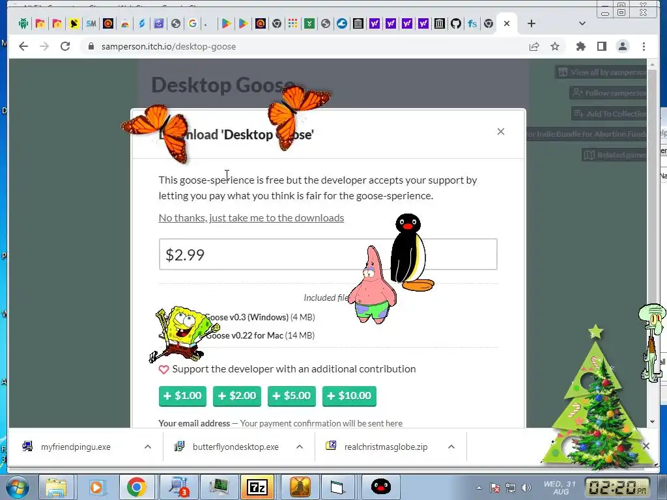Image resolution: width=667 pixels, height=500 pixels.
Task: Open the Windows Start menu
Action: (x=17, y=487)
